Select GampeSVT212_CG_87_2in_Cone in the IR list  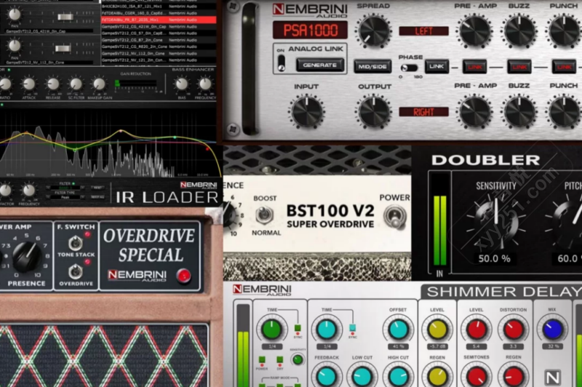click(x=159, y=40)
